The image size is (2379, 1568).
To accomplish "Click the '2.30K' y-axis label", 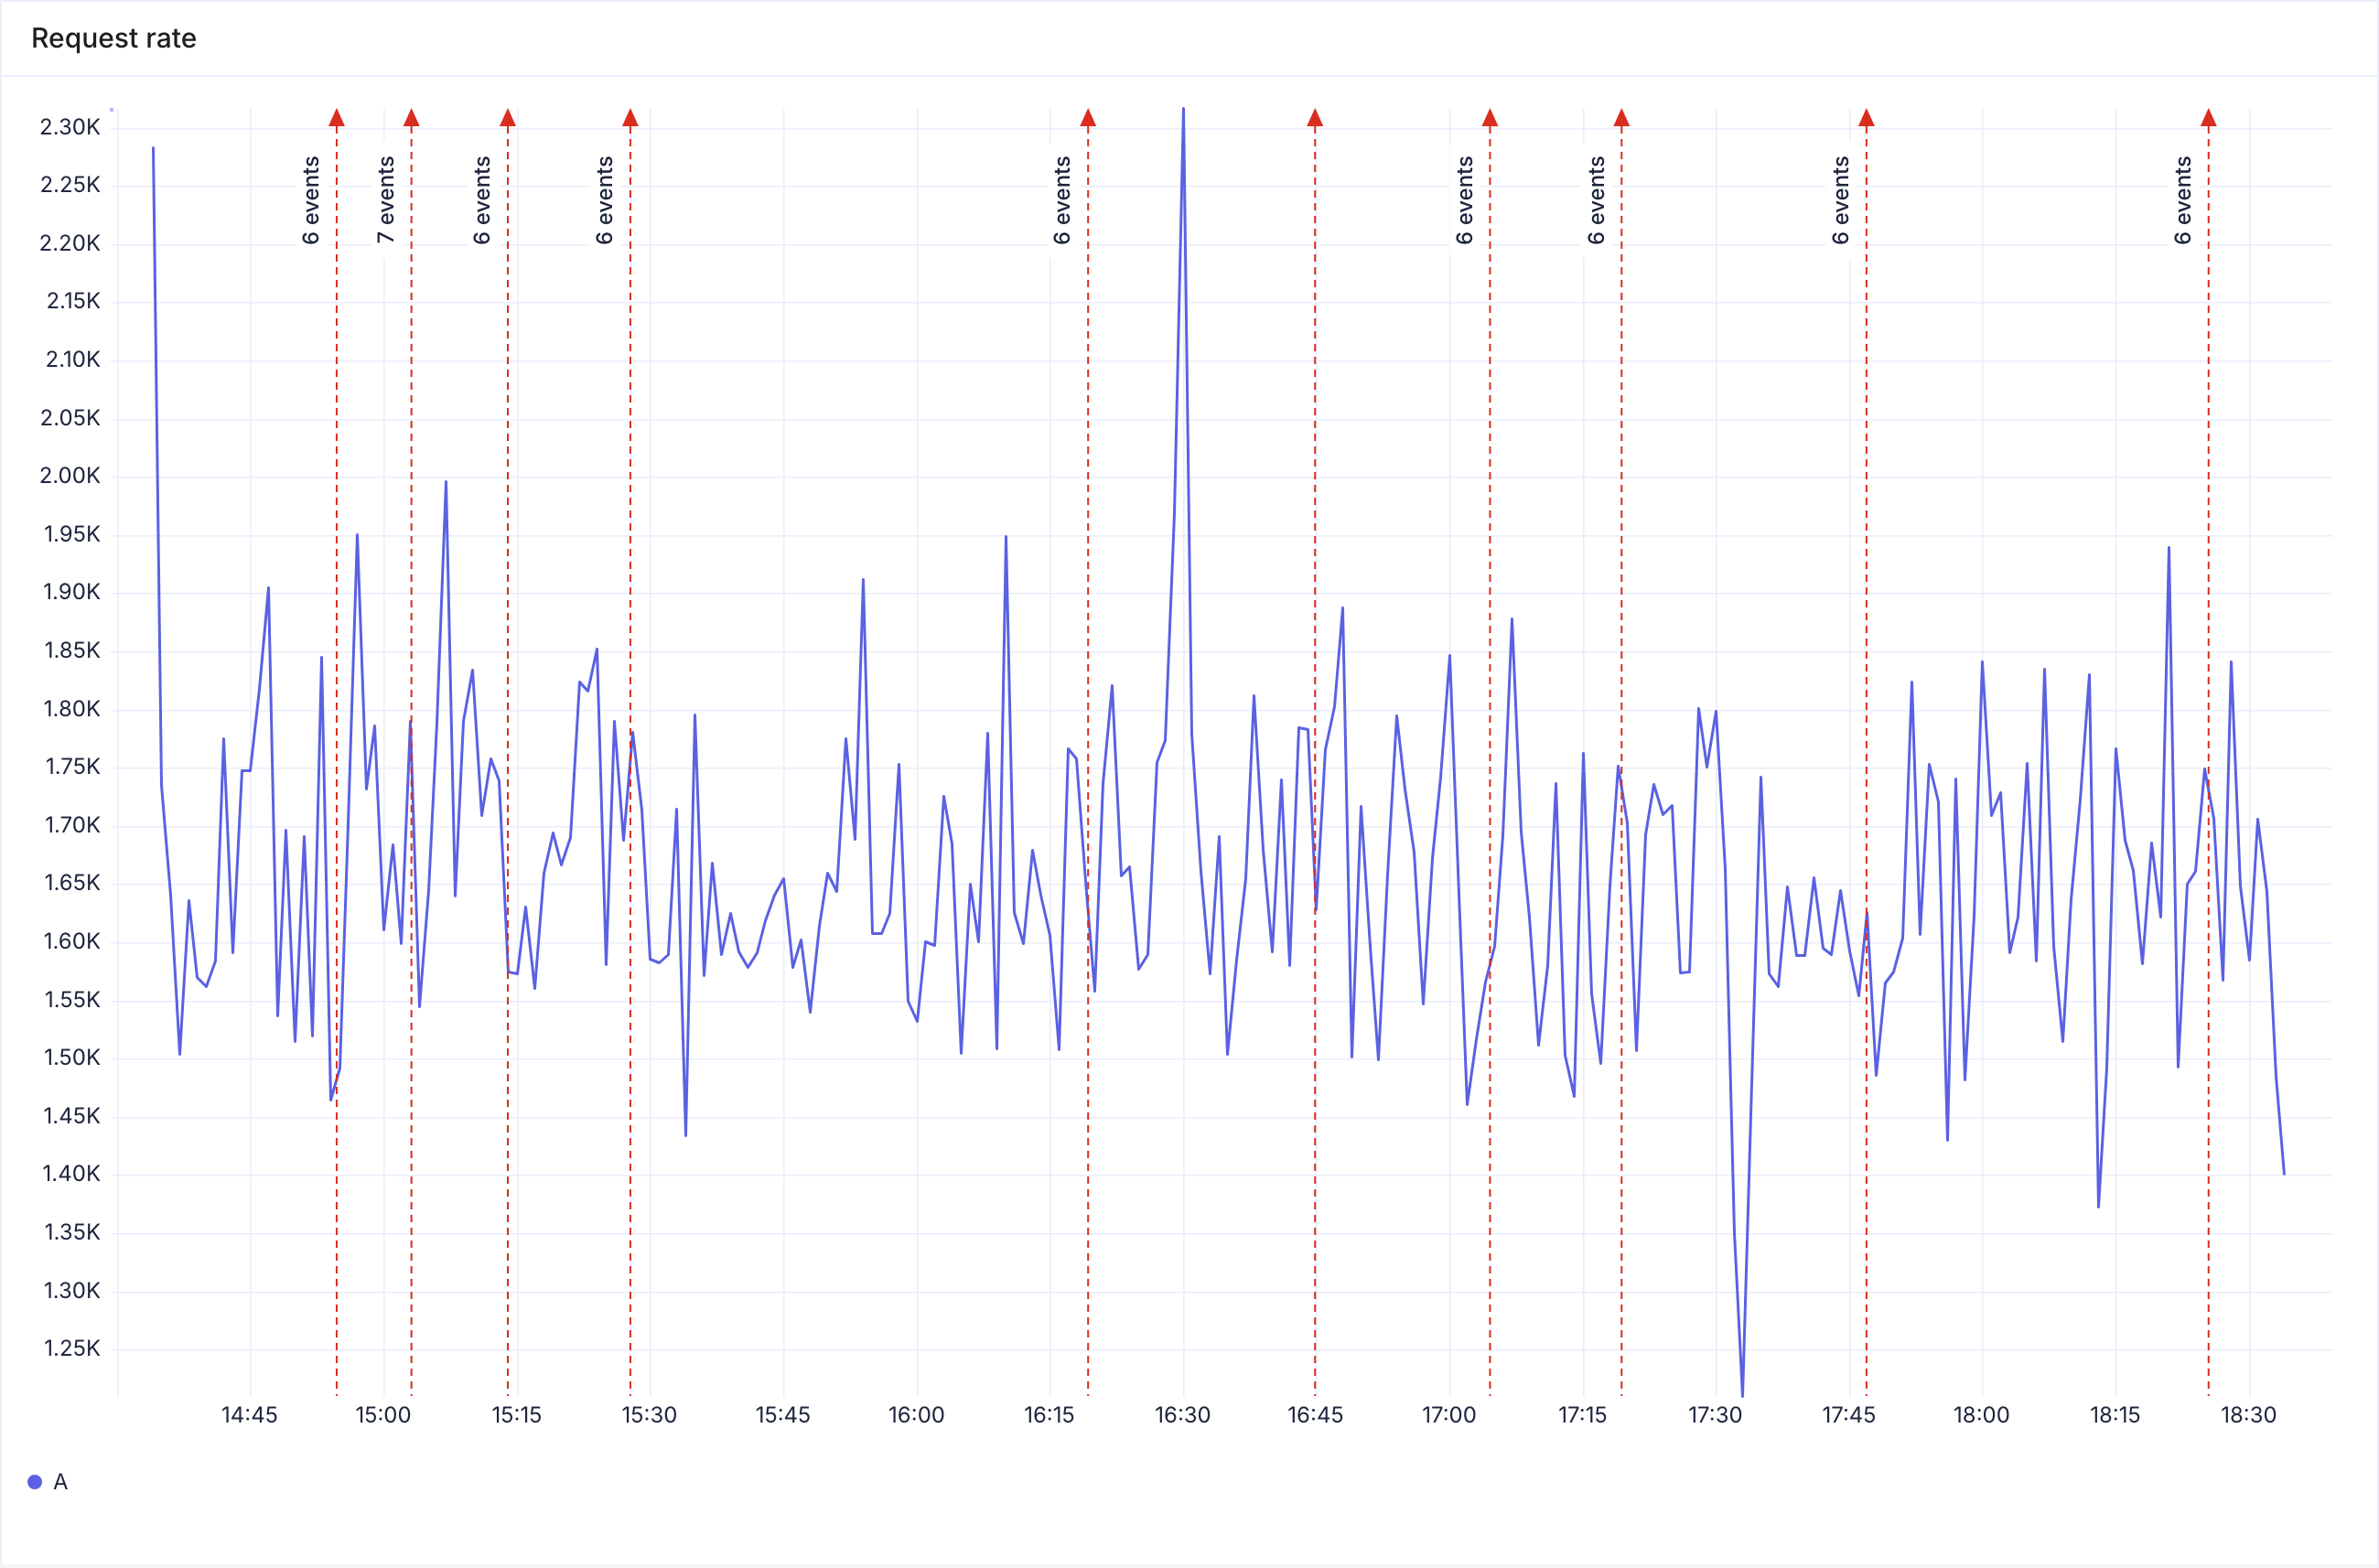I will 70,127.
